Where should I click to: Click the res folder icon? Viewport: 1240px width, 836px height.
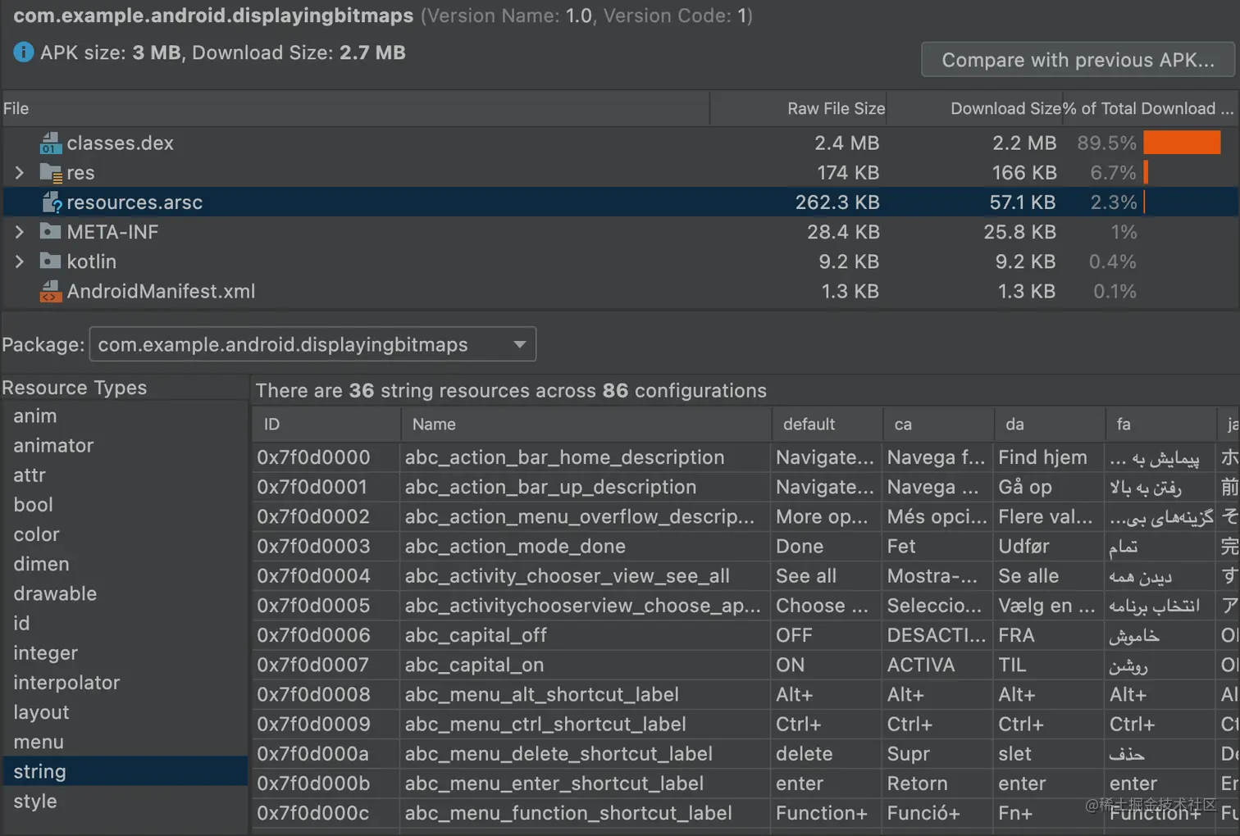[x=51, y=173]
